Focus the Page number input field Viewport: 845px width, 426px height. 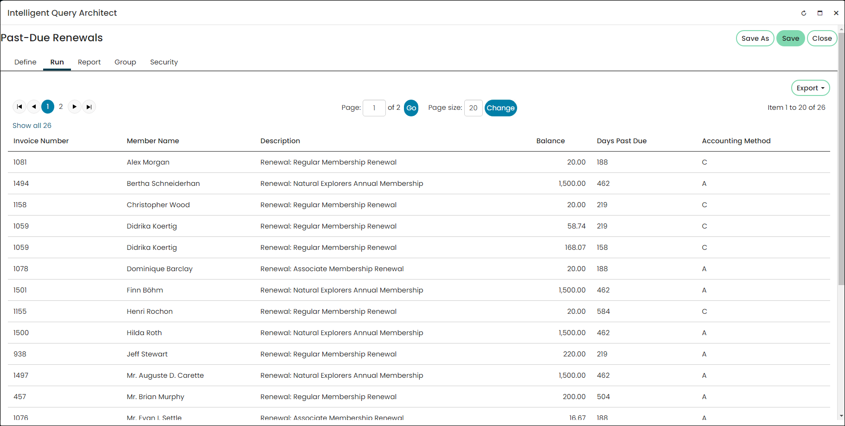tap(374, 108)
